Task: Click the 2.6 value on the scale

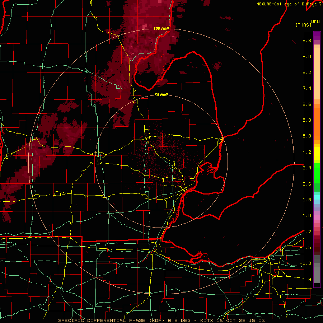Action: [x=307, y=184]
